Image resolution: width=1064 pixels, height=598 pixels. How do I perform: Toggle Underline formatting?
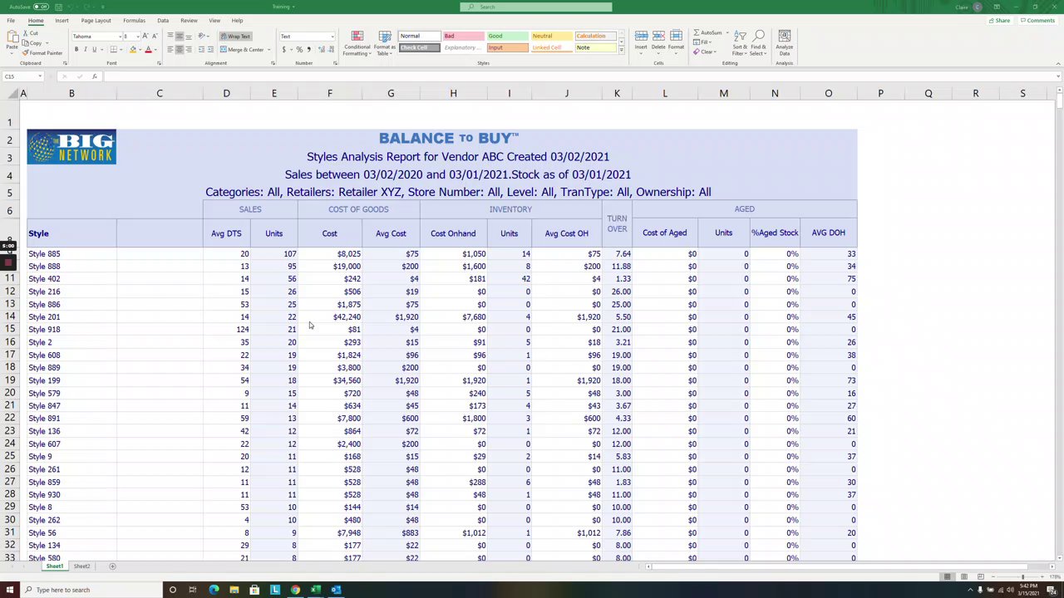coord(94,50)
